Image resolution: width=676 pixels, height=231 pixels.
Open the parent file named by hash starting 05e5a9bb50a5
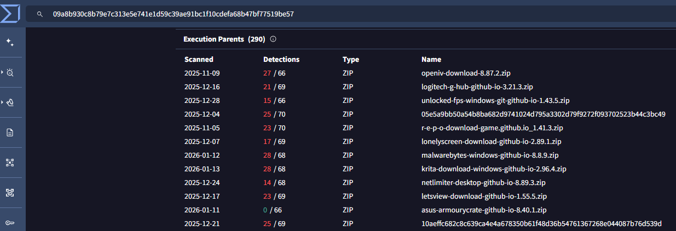click(x=544, y=114)
